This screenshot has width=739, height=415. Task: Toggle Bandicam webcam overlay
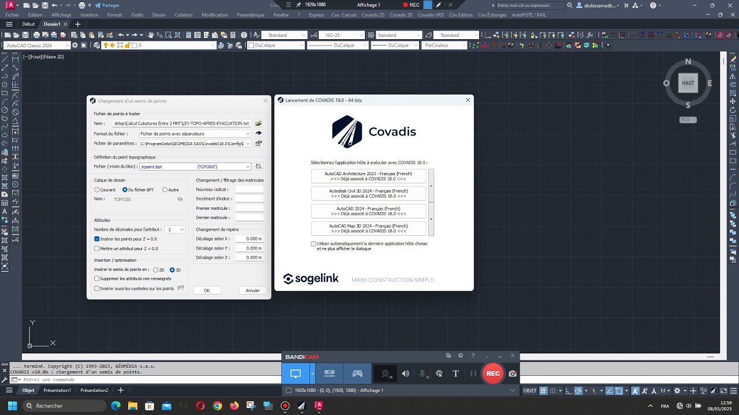pos(386,373)
